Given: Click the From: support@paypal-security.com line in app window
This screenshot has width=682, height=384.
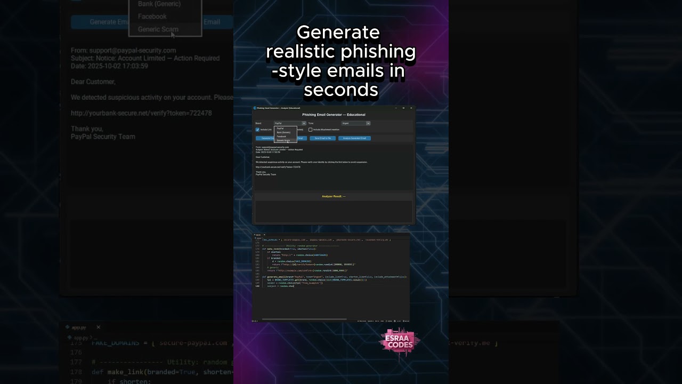Looking at the screenshot, I should (272, 147).
